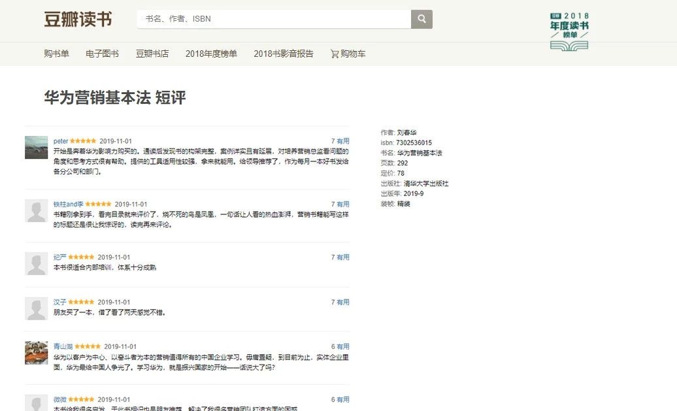This screenshot has width=677, height=411.
Task: Open 2018书影音报告
Action: [284, 54]
